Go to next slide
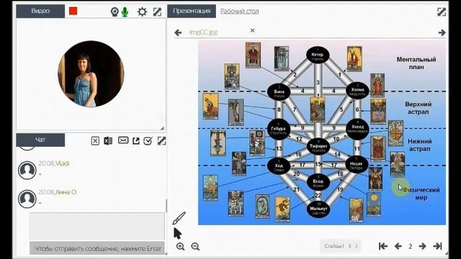This screenshot has height=259, width=461. point(423,246)
